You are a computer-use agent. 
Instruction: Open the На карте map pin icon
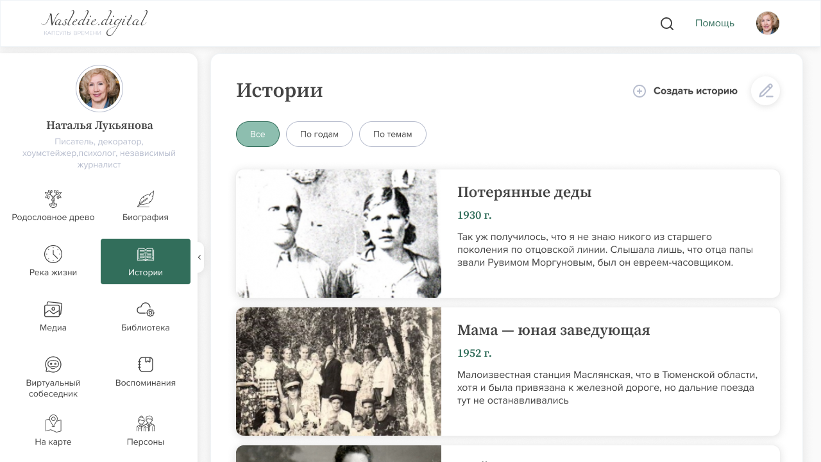[53, 424]
